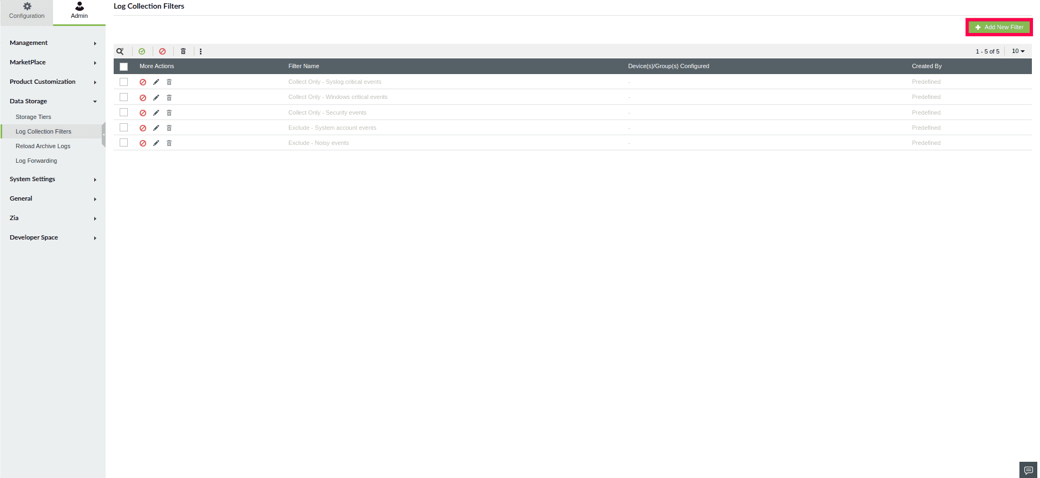Click Predefined in the Noisy events row
1040x478 pixels.
coord(926,143)
